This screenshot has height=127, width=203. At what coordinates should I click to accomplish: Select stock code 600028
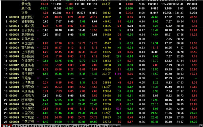[14, 113]
